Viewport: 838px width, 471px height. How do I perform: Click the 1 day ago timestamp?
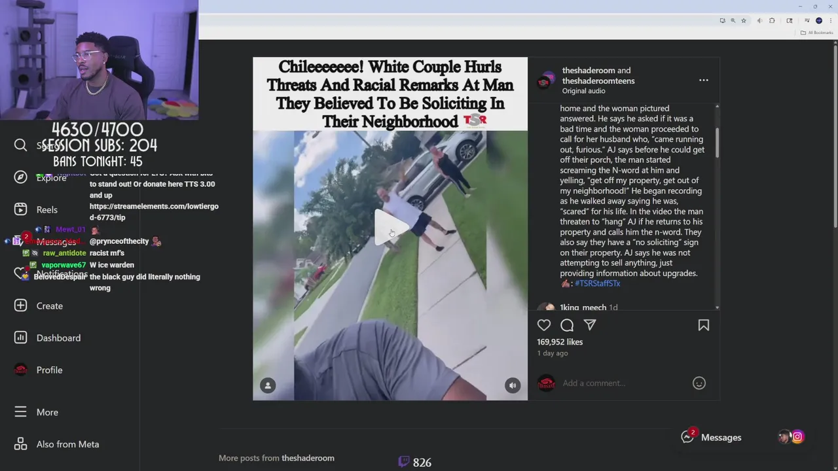click(x=553, y=353)
